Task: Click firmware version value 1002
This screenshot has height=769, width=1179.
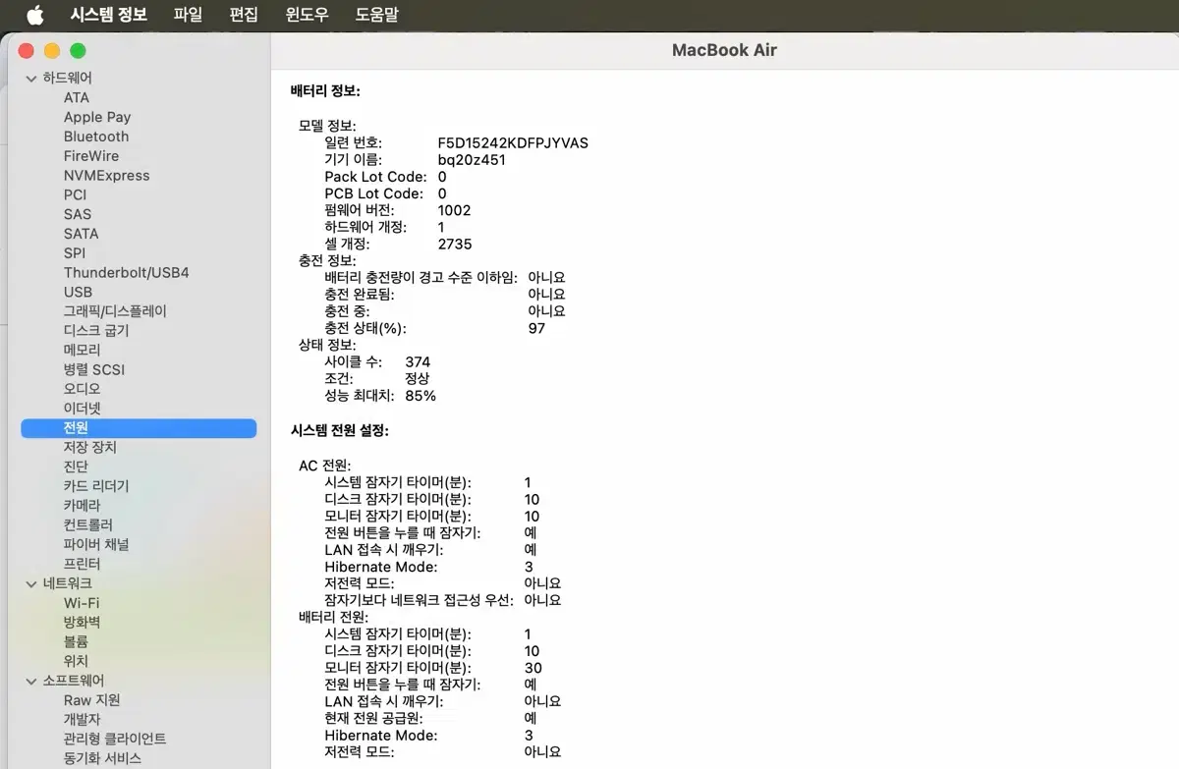Action: coord(454,210)
